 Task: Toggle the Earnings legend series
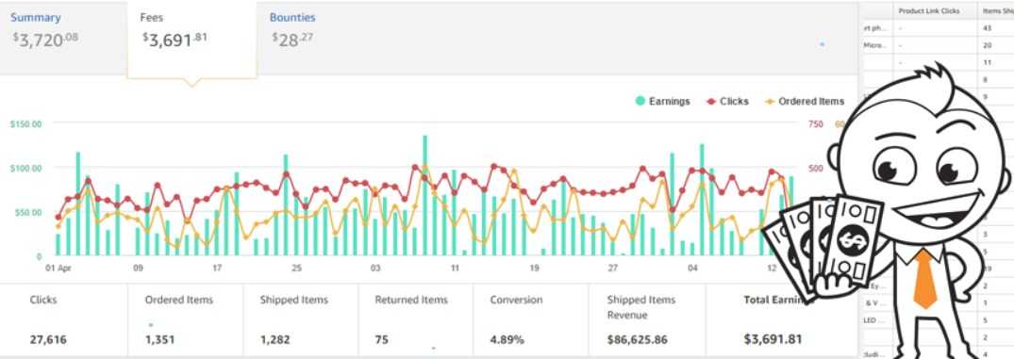[663, 102]
